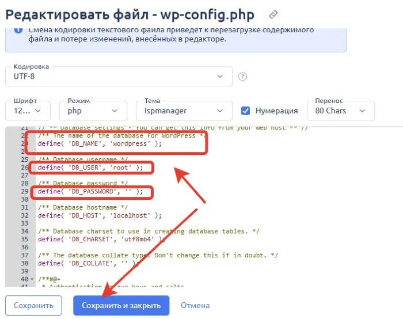Image resolution: width=403 pixels, height=319 pixels.
Task: Click the encoding help question mark icon
Action: click(242, 77)
